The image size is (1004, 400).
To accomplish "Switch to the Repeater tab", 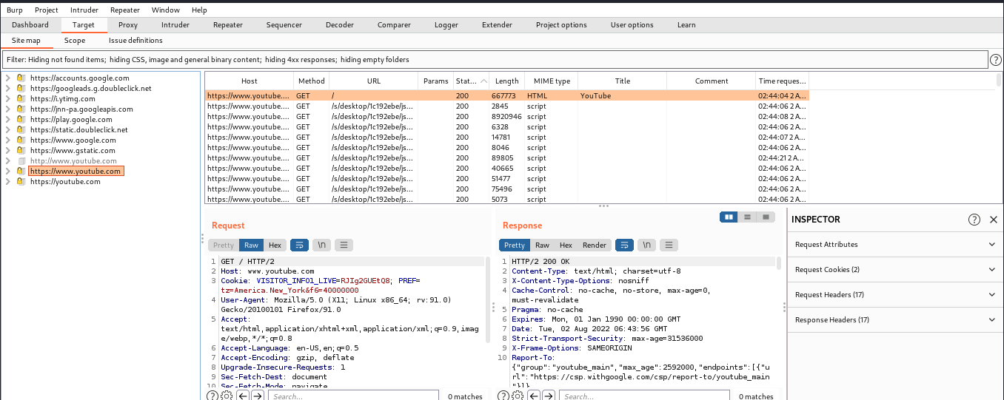I will 228,24.
